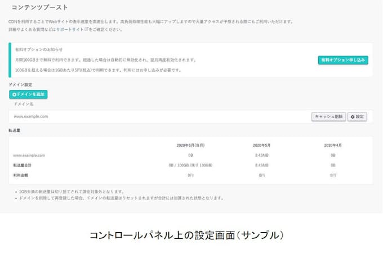Viewport: 383px width, 258px height.
Task: Click the 転送量 section heading
Action: point(15,130)
